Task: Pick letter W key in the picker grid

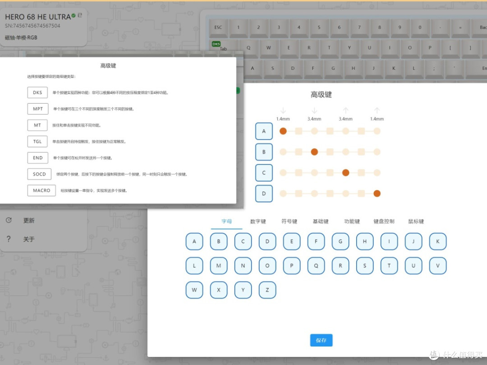Action: coord(194,290)
